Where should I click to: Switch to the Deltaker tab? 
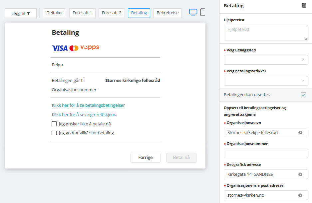point(55,13)
